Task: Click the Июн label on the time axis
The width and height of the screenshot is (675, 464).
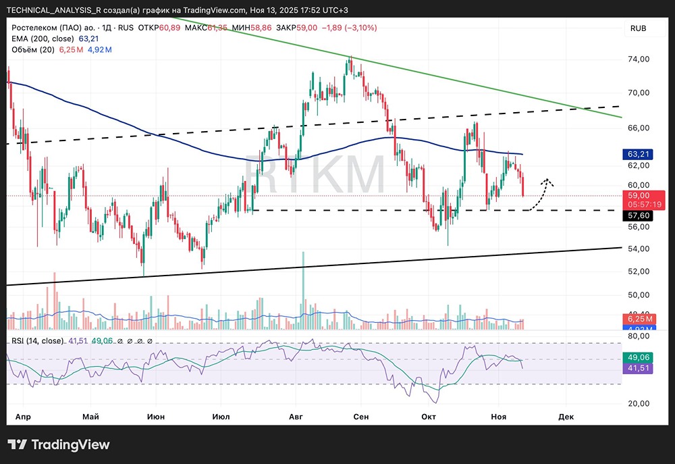Action: pyautogui.click(x=156, y=417)
